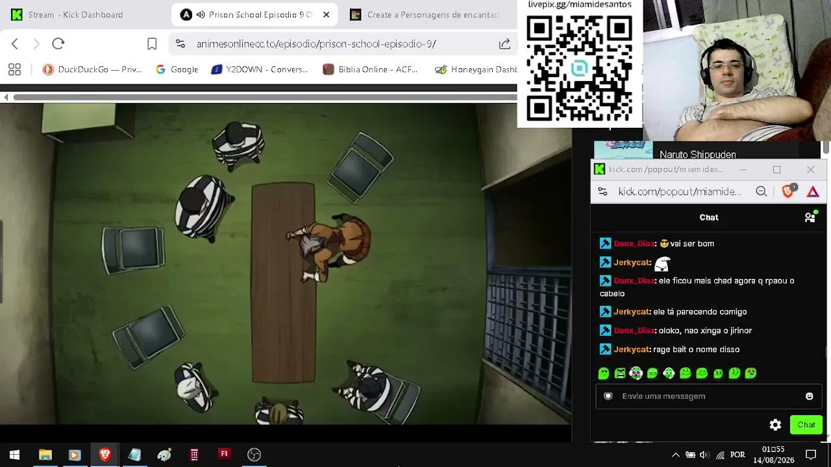Open the chat users list icon
The width and height of the screenshot is (831, 467).
pos(810,217)
